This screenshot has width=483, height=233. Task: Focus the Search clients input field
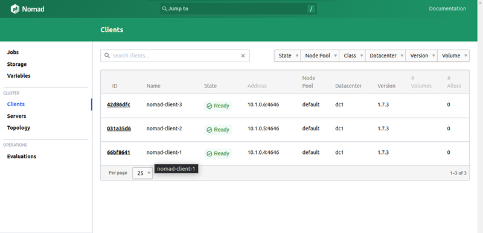click(x=175, y=56)
